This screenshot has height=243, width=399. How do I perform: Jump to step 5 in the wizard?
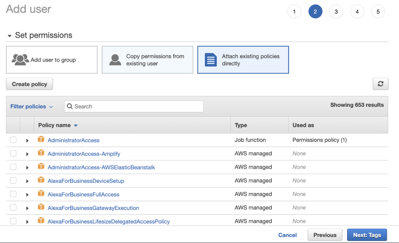[x=378, y=12]
